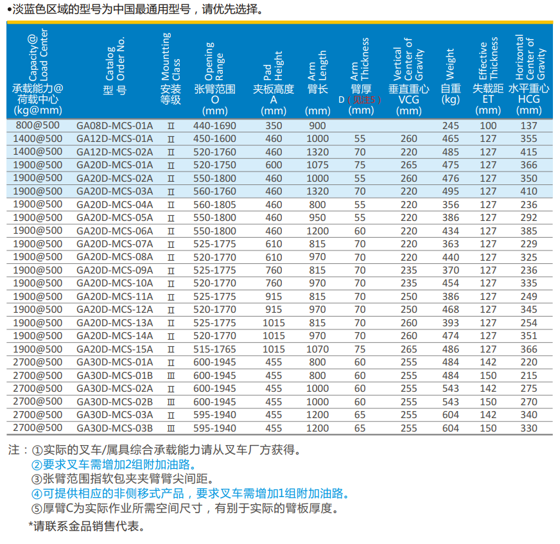Click the top note about 淡蓝色区域
The height and width of the screenshot is (544, 560).
click(136, 9)
